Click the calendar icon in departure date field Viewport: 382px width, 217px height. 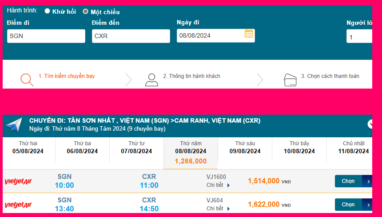(x=249, y=34)
